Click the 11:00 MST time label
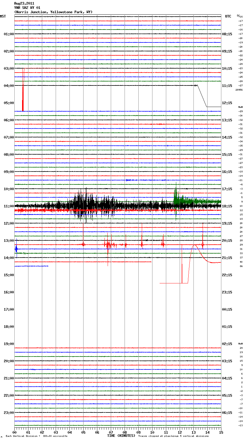 coord(9,206)
